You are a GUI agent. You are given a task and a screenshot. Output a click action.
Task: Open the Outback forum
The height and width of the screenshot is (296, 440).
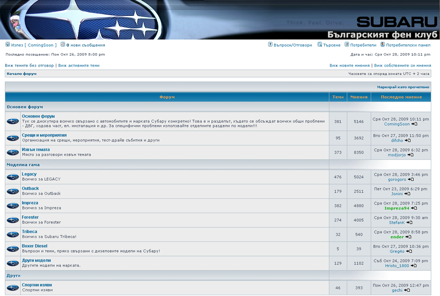[31, 188]
